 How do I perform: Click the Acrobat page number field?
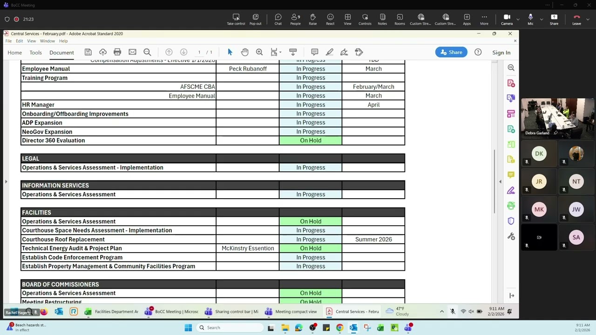click(199, 52)
